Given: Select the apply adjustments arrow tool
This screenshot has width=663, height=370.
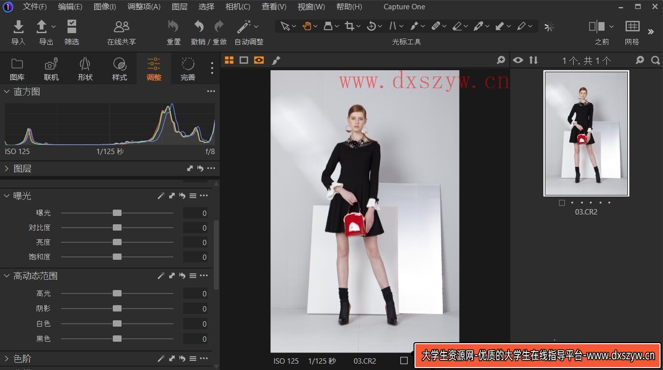Looking at the screenshot, I should click(x=500, y=26).
